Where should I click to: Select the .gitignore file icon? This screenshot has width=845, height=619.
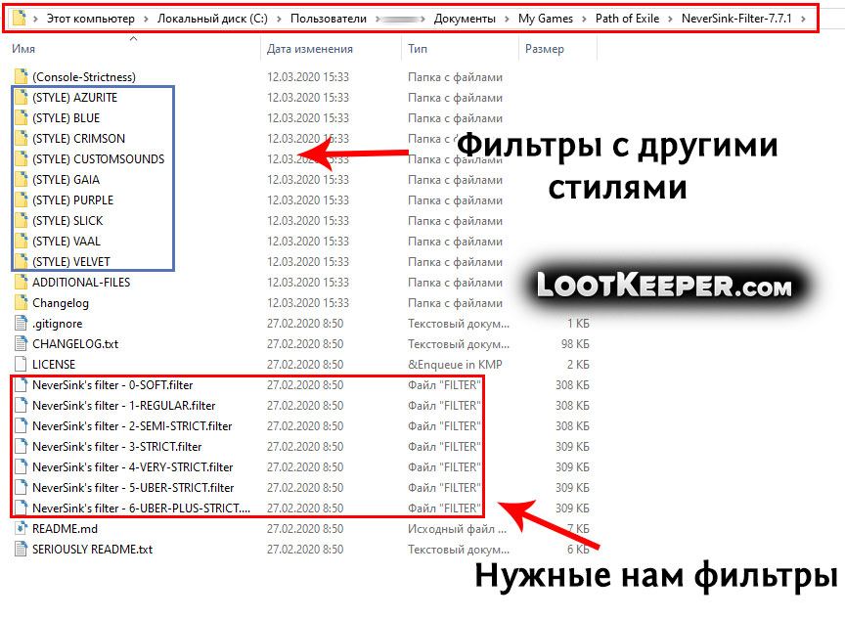pyautogui.click(x=21, y=324)
